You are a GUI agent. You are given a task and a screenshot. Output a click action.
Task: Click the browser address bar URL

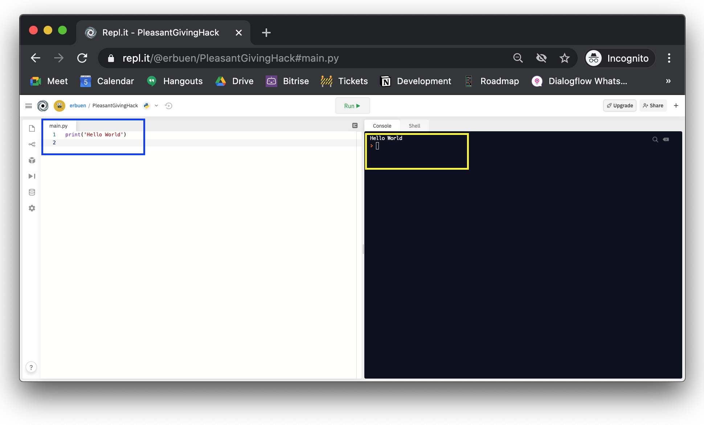[231, 58]
